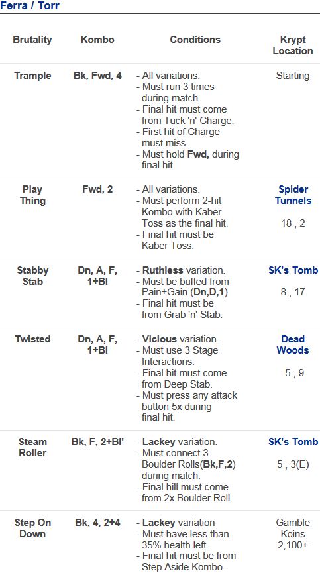
Task: Open SK's Tomb link for Steam Roller
Action: tap(293, 441)
